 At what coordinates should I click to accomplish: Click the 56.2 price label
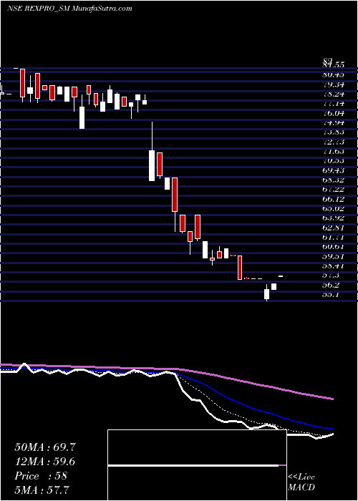[331, 285]
